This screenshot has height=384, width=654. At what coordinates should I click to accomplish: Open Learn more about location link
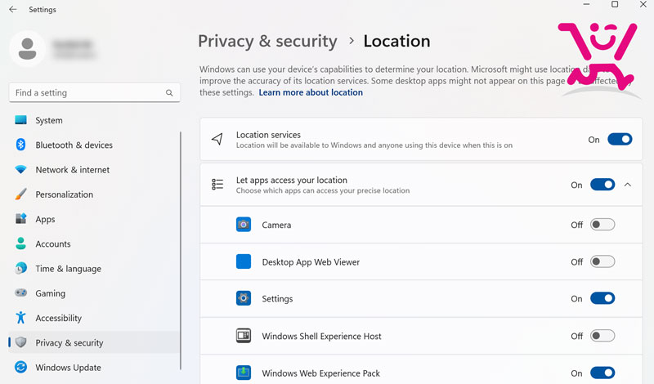tap(311, 92)
